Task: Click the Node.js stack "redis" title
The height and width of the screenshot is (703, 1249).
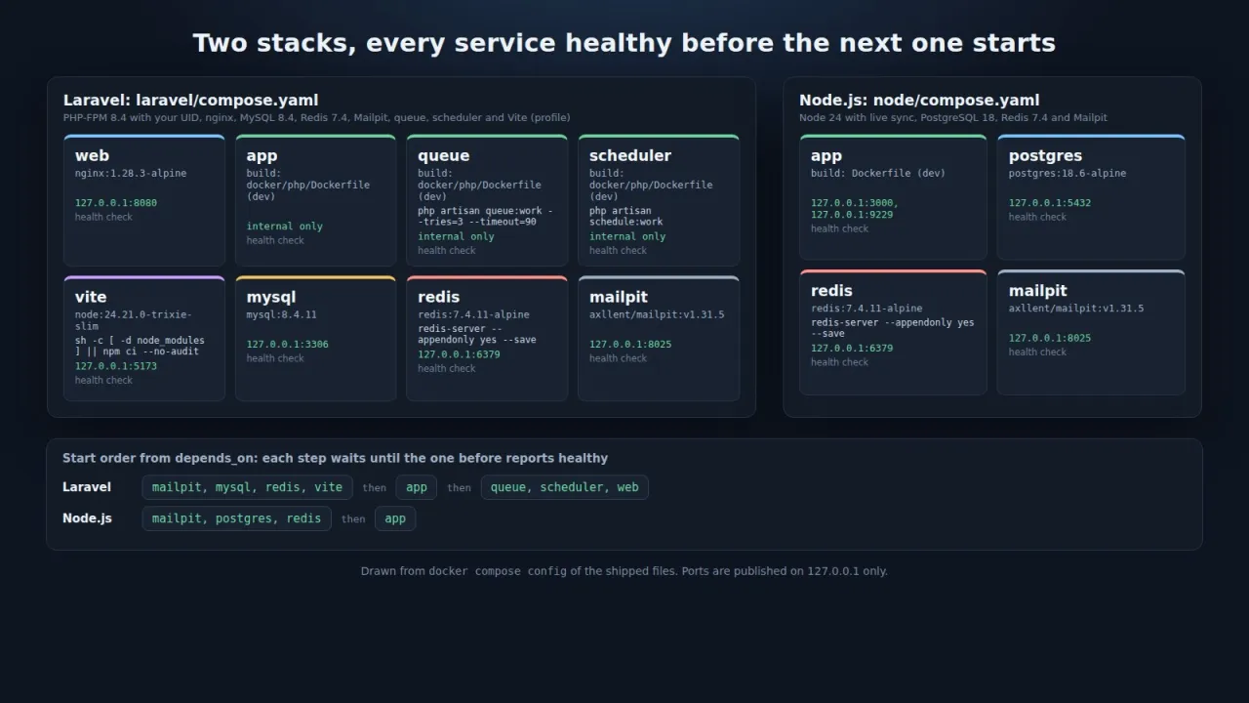Action: coord(831,291)
